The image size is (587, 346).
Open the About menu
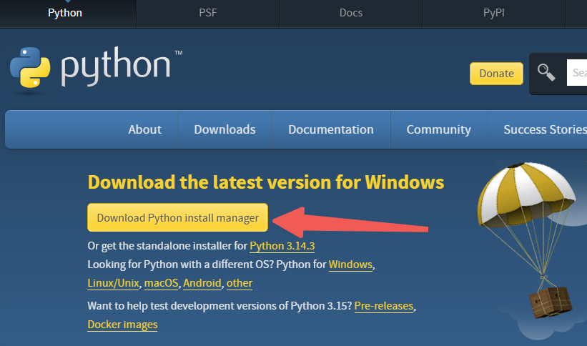[144, 129]
